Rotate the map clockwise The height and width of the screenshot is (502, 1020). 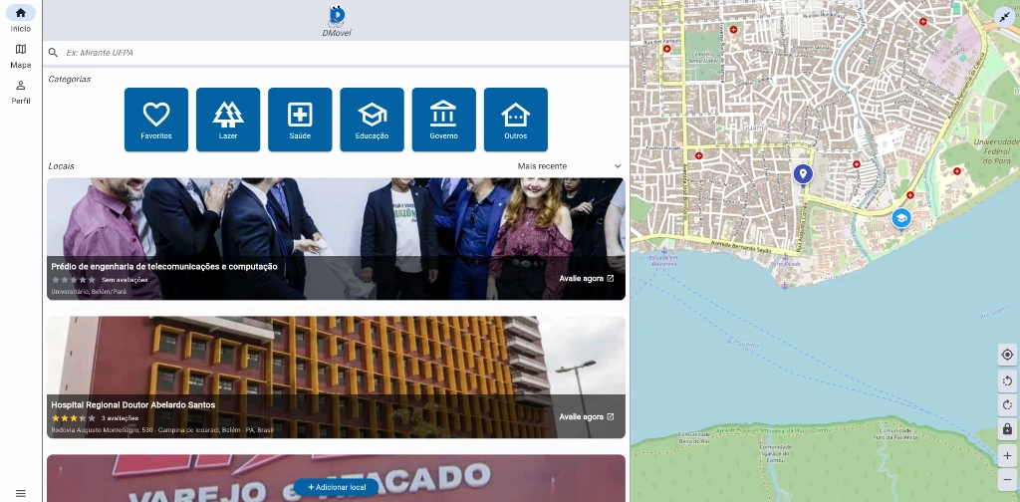1007,405
